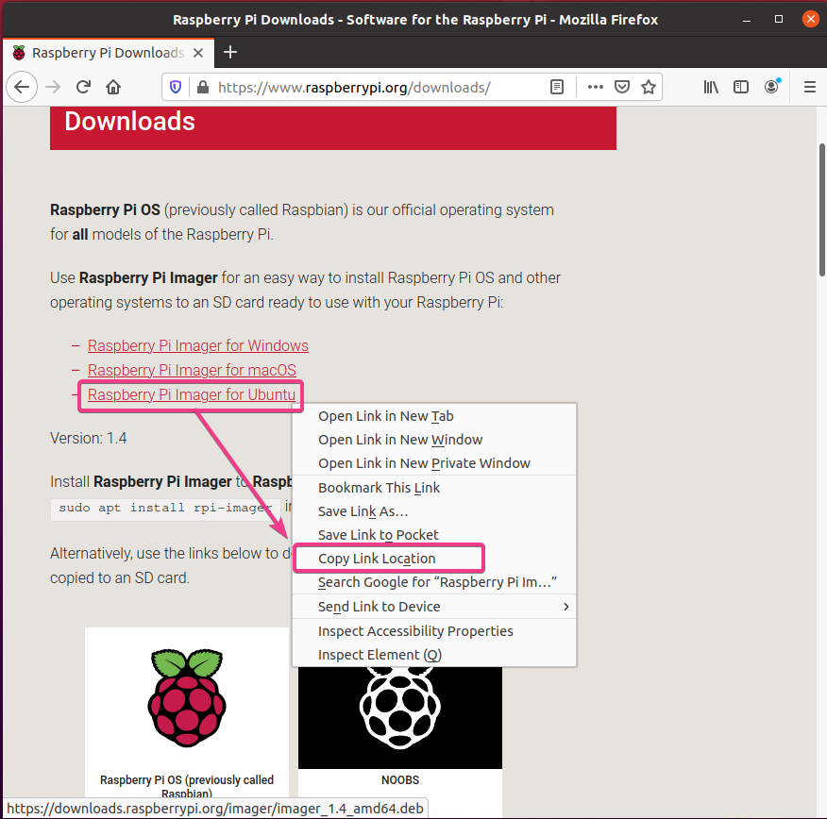Click Raspberry Pi Imager for Windows link
The image size is (827, 819).
tap(197, 346)
